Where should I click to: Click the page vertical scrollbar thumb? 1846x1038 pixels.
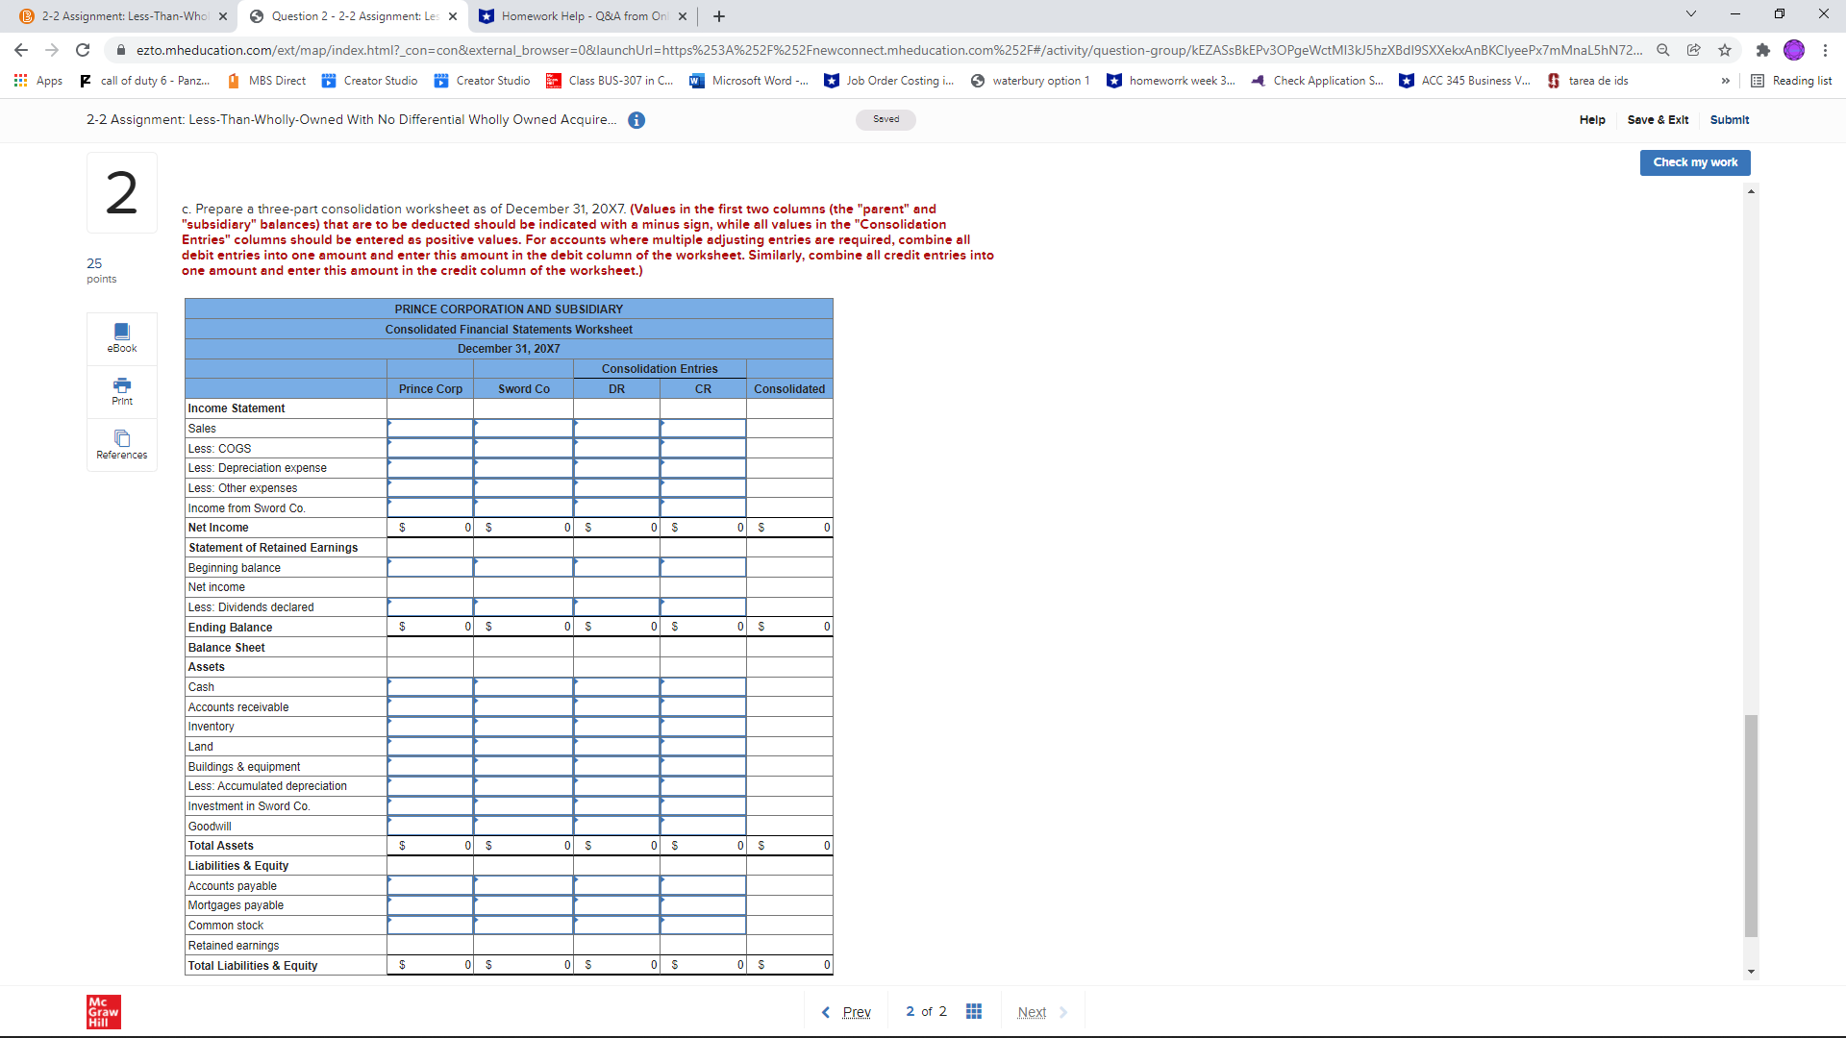pos(1751,825)
